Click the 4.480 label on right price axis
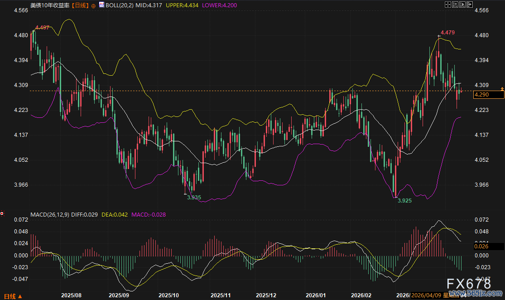 coord(481,35)
